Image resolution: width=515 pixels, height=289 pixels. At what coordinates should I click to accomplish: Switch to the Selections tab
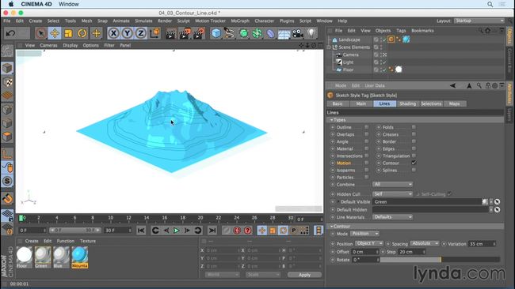(431, 103)
